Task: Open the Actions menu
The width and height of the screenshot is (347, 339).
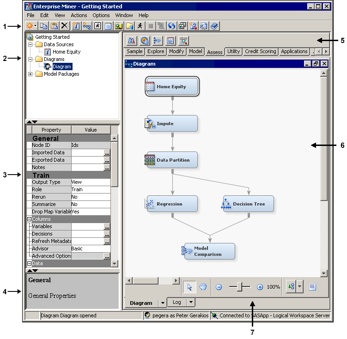Action: pyautogui.click(x=79, y=15)
